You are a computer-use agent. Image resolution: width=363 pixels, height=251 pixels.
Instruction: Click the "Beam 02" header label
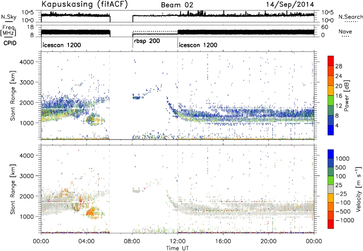(177, 5)
